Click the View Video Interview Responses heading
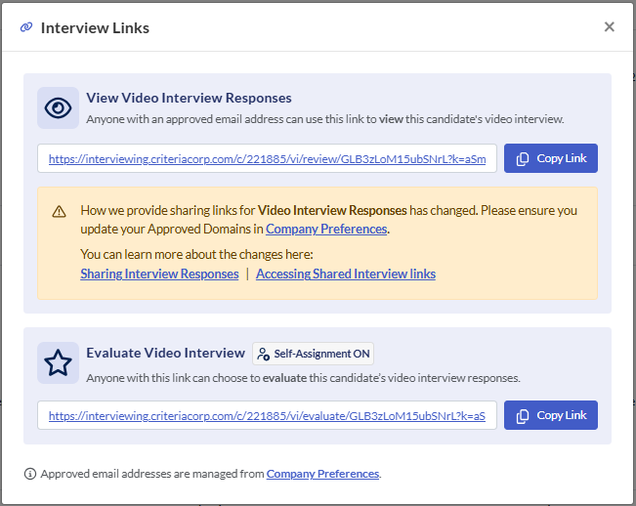636x506 pixels. [x=189, y=98]
